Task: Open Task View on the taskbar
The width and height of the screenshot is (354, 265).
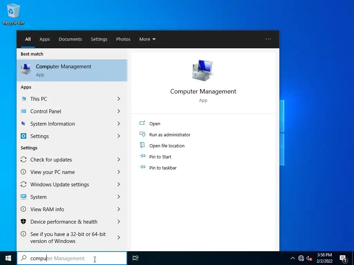Action: click(136, 258)
